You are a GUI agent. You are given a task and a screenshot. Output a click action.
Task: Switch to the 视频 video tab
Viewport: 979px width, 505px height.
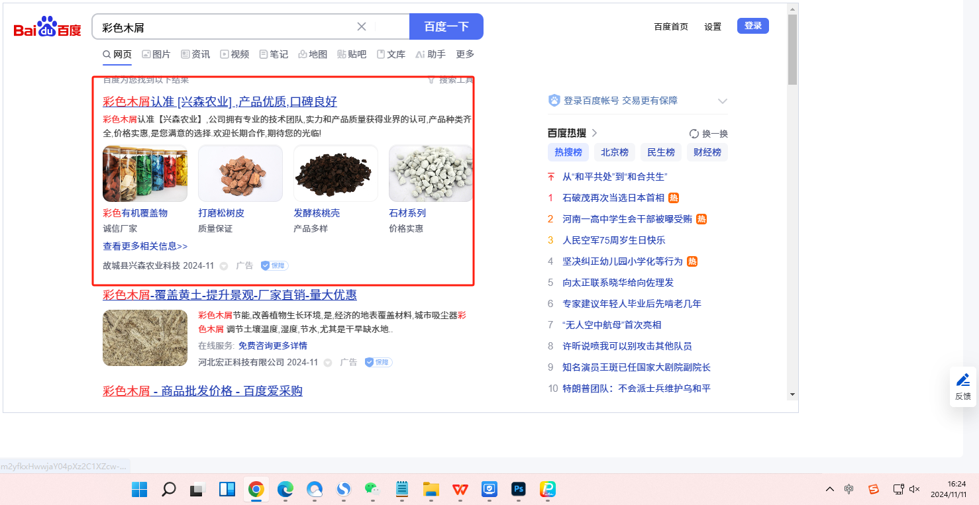pyautogui.click(x=234, y=54)
